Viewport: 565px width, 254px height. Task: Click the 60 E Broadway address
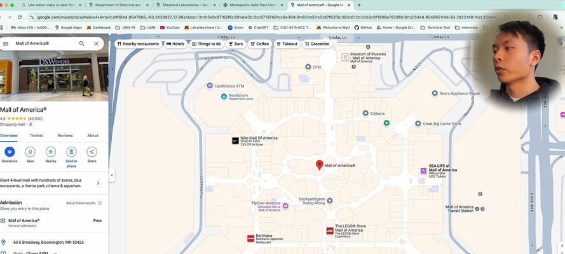[x=48, y=243]
